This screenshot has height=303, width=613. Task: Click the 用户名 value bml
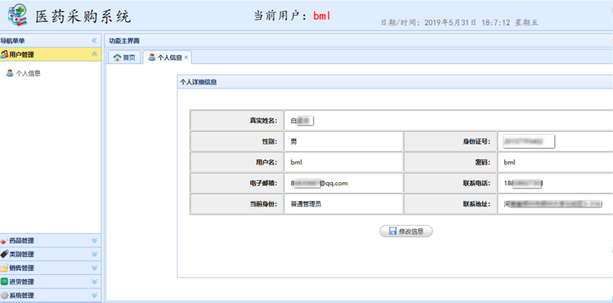(x=296, y=162)
